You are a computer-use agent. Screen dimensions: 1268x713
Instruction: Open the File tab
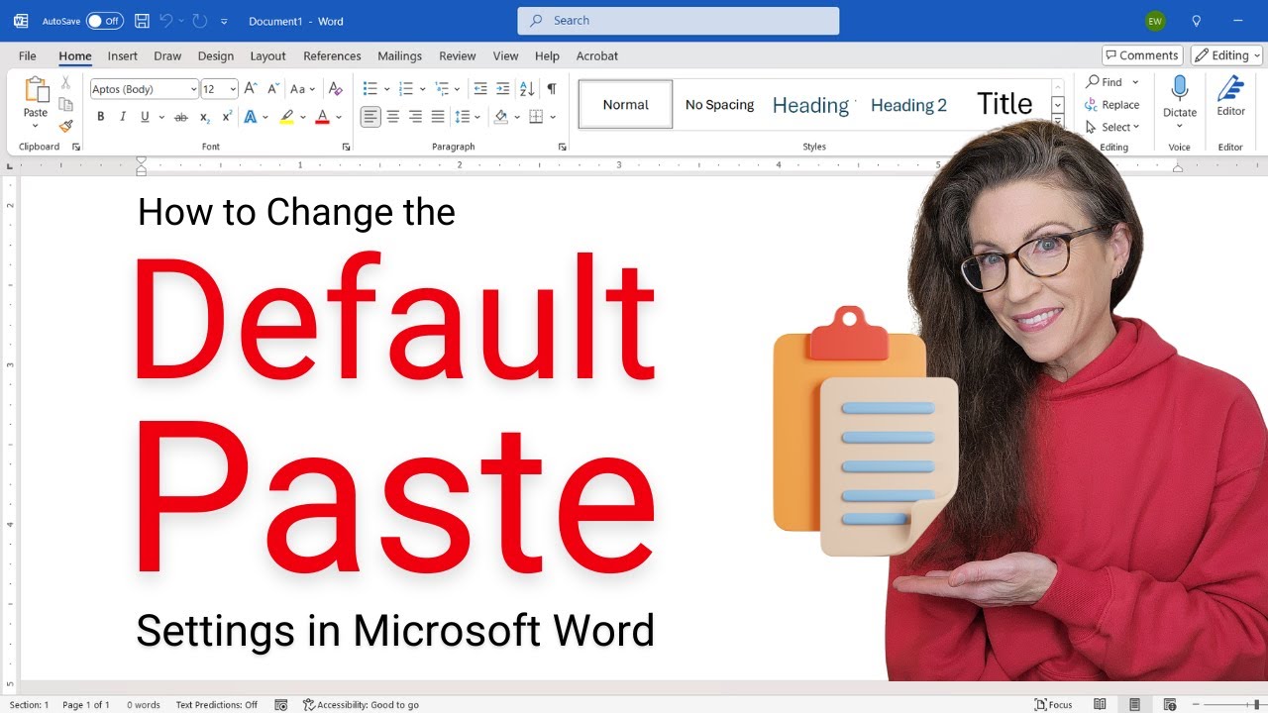[27, 55]
